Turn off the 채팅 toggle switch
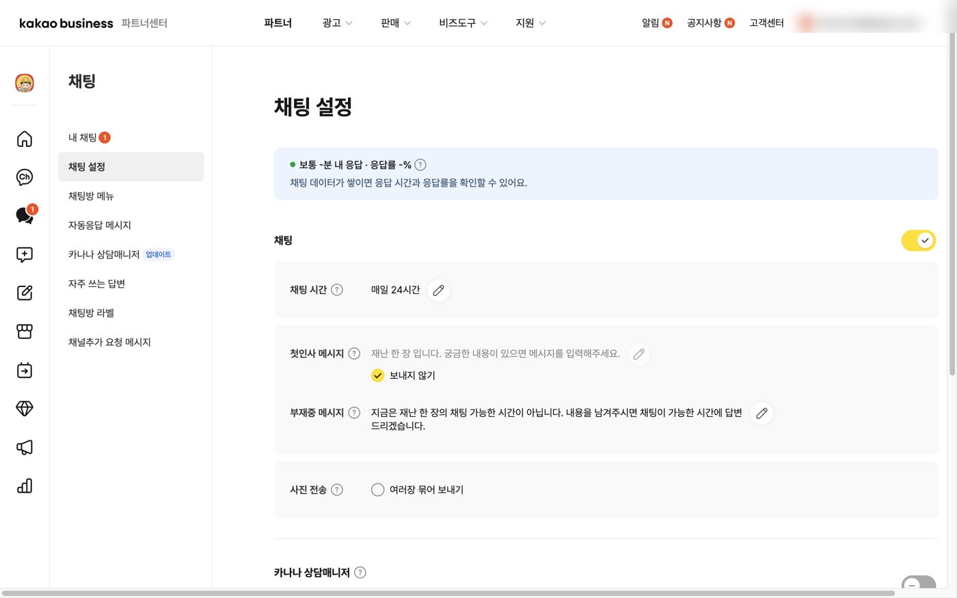The image size is (957, 598). pos(918,241)
